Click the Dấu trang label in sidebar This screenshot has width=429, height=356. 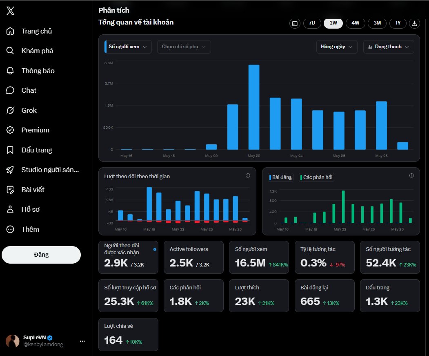[37, 150]
